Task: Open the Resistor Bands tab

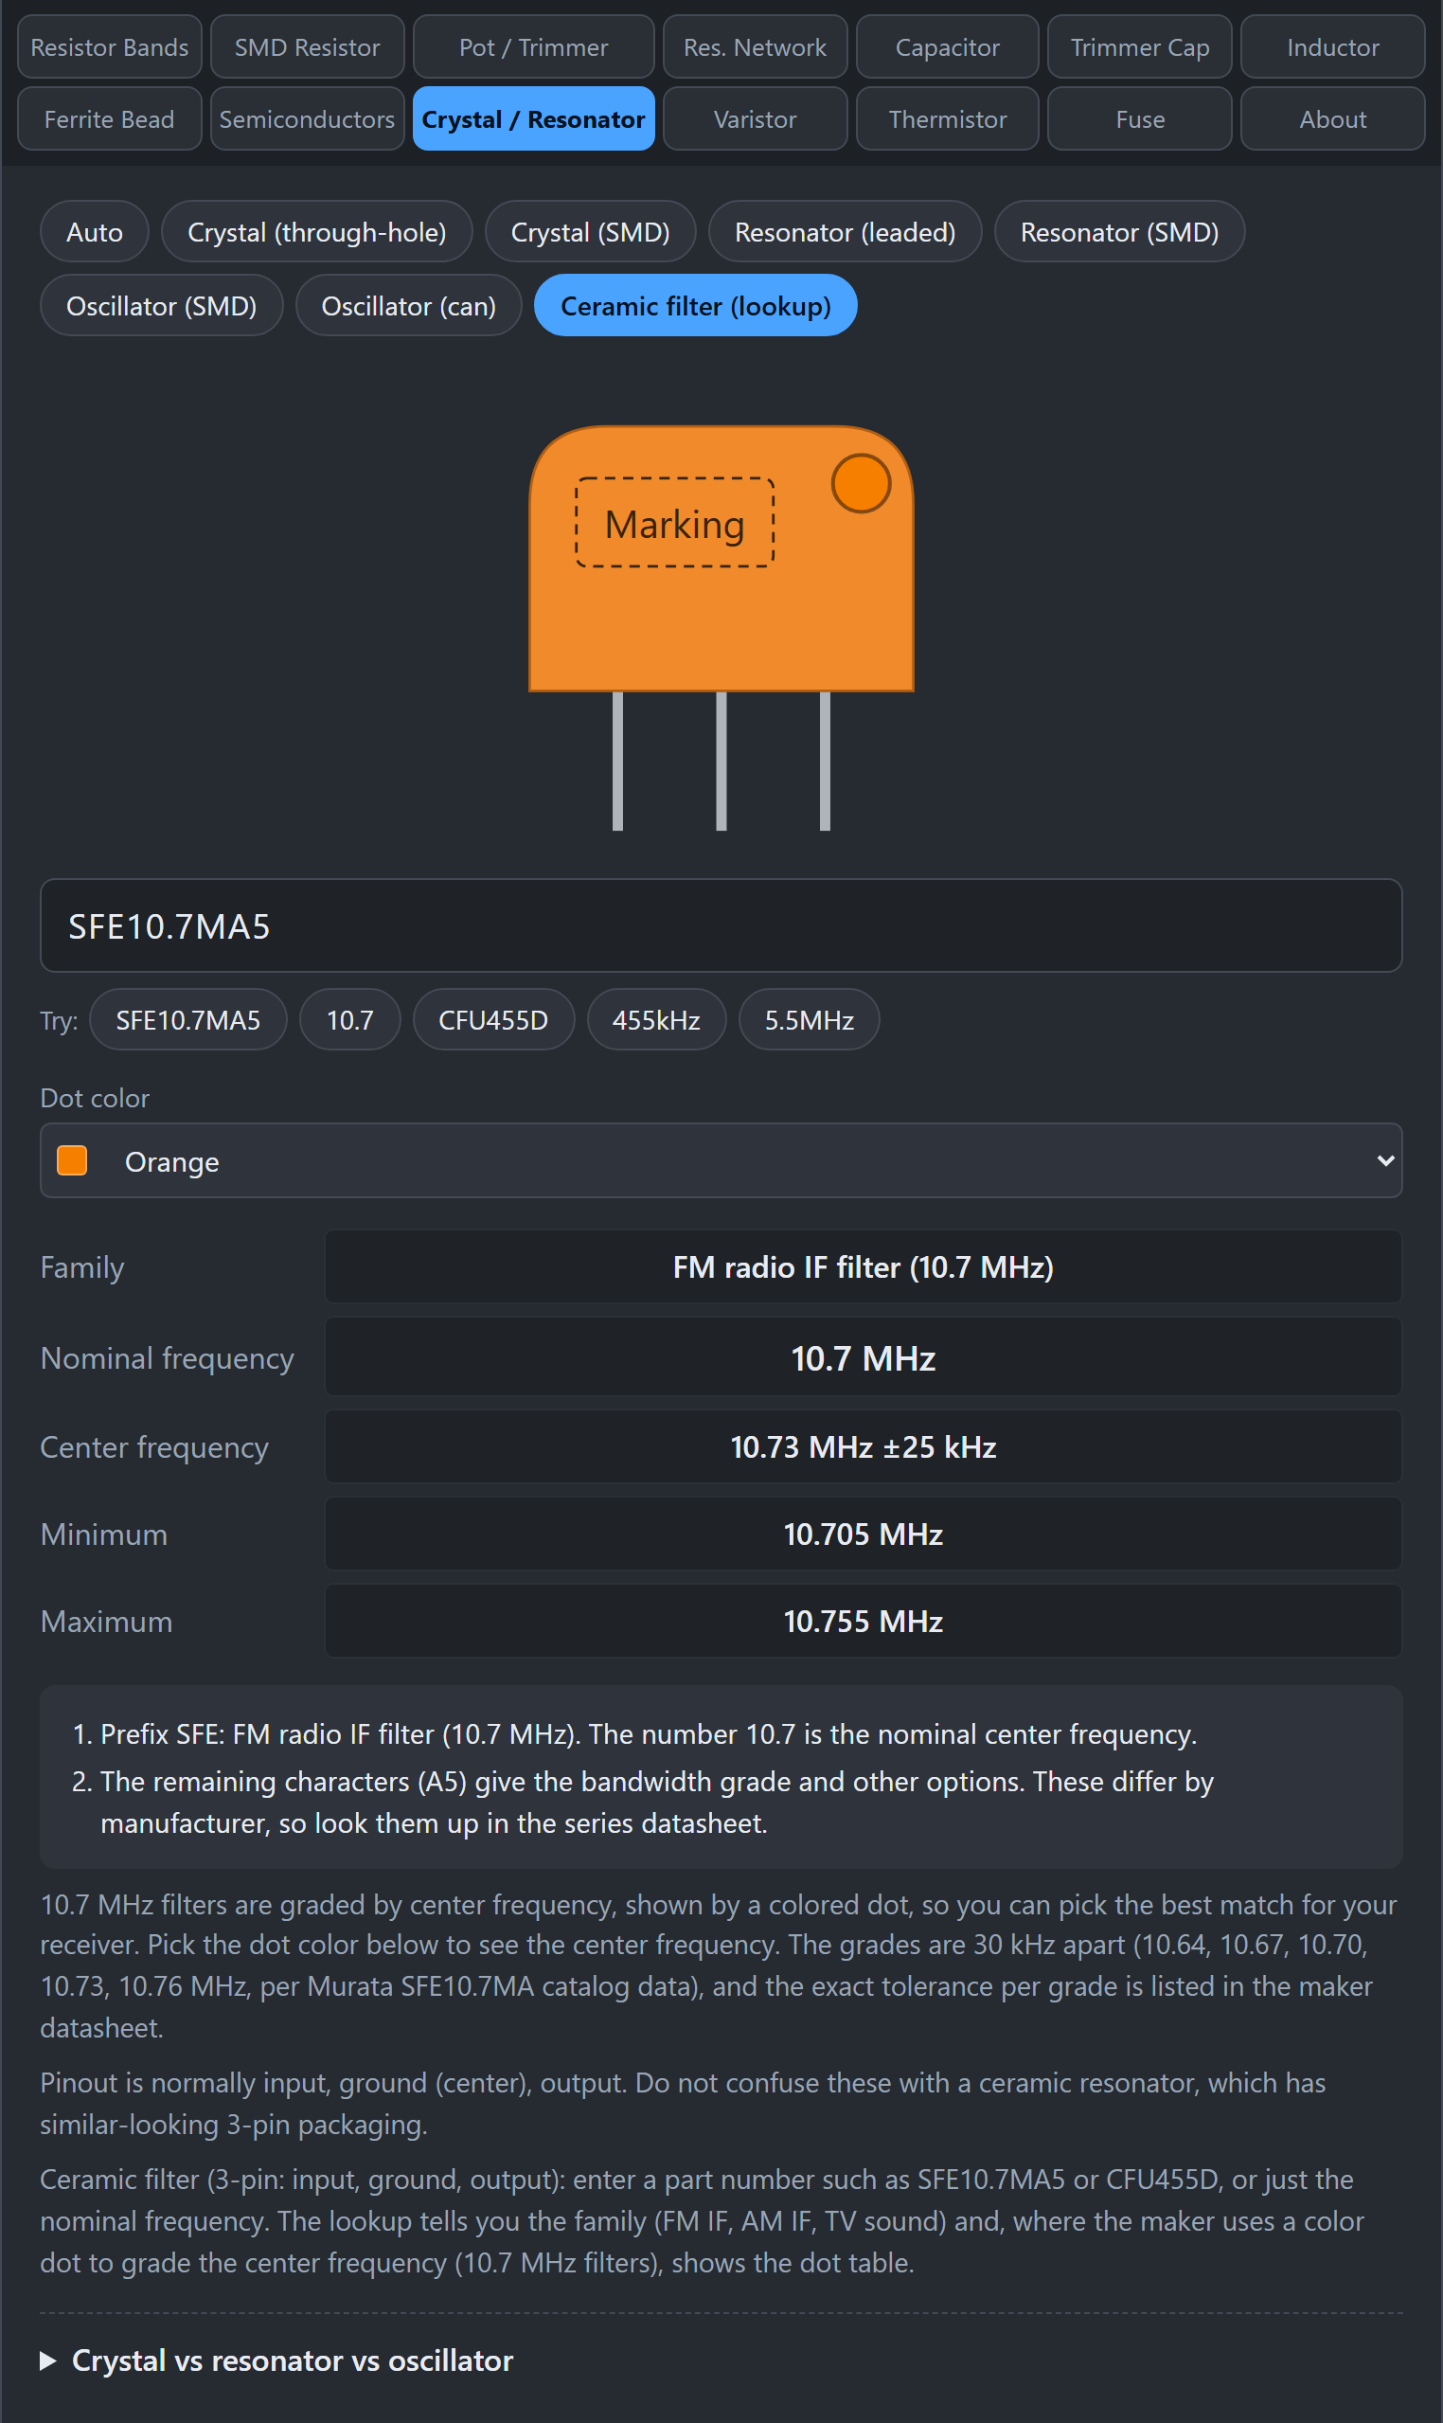Action: pyautogui.click(x=109, y=46)
